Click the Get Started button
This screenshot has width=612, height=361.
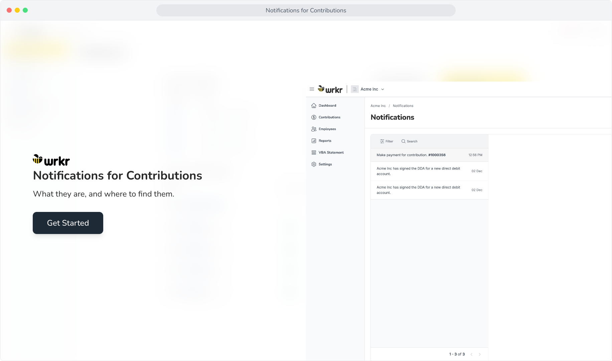point(68,223)
